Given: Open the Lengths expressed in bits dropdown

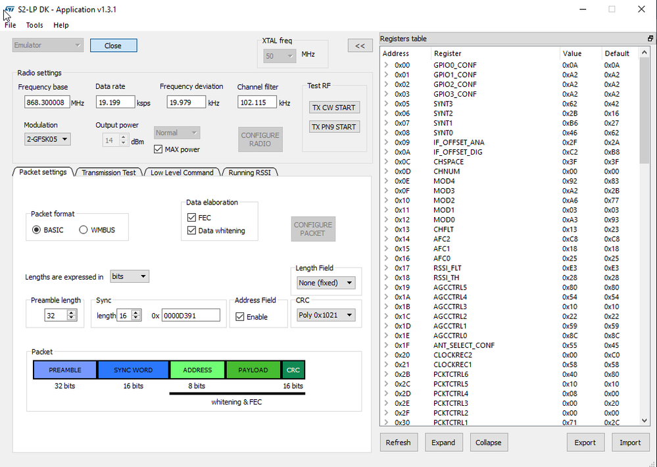Looking at the screenshot, I should pos(130,276).
